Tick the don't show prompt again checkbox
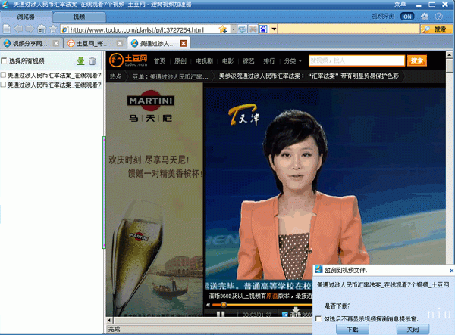This screenshot has height=335, width=455. tap(318, 319)
